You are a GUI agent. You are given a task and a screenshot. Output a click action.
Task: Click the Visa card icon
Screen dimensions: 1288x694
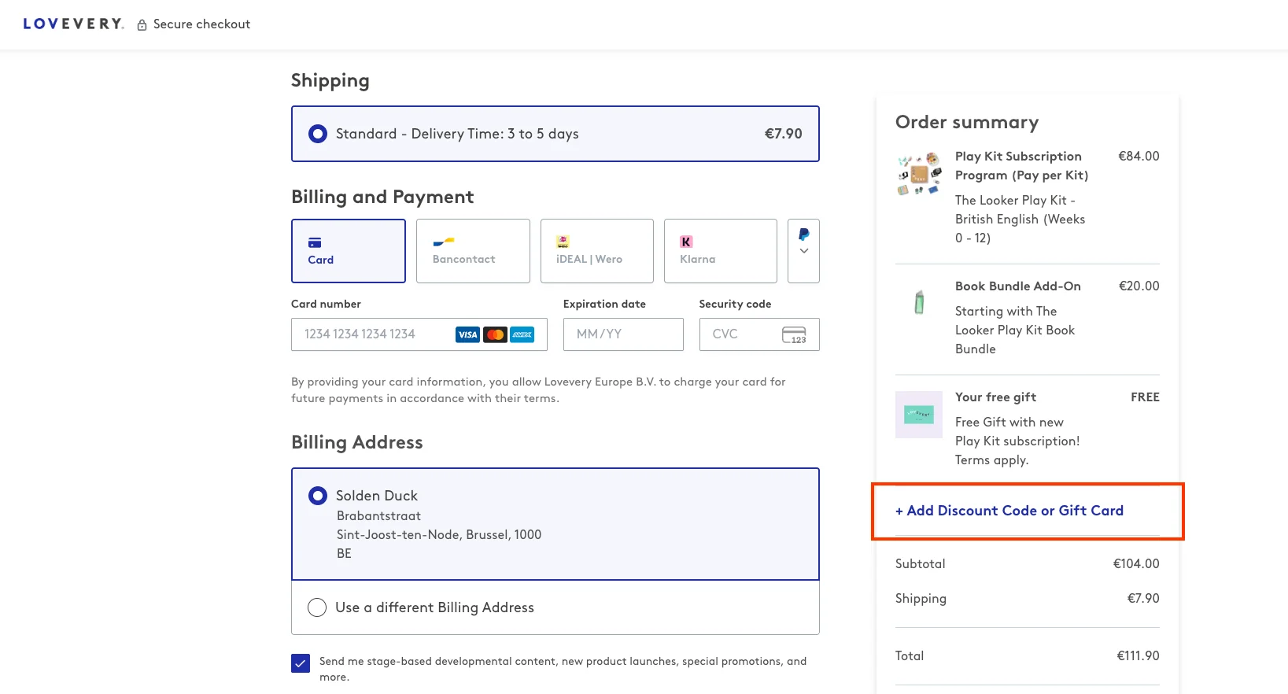click(467, 334)
